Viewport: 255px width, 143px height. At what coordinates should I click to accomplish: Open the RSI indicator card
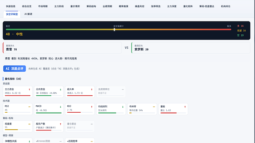click(x=18, y=109)
